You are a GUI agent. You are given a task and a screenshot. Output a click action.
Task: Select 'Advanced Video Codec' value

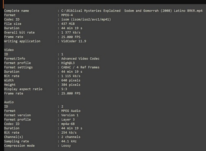pyautogui.click(x=80, y=59)
